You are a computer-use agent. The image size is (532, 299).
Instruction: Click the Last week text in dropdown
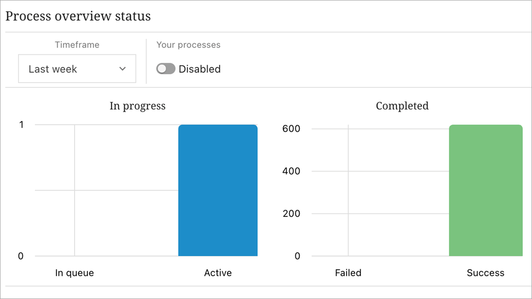point(53,69)
